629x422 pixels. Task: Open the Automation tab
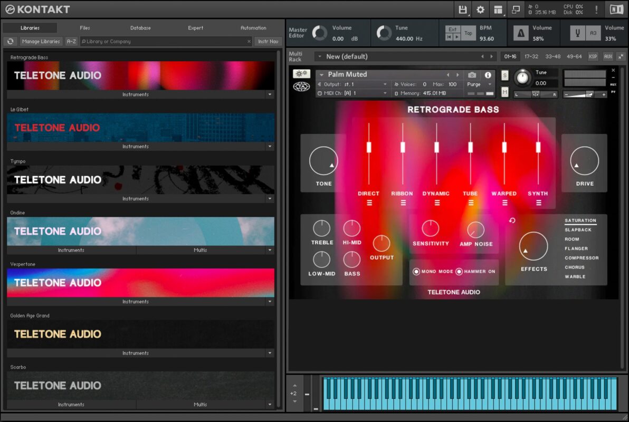point(253,28)
